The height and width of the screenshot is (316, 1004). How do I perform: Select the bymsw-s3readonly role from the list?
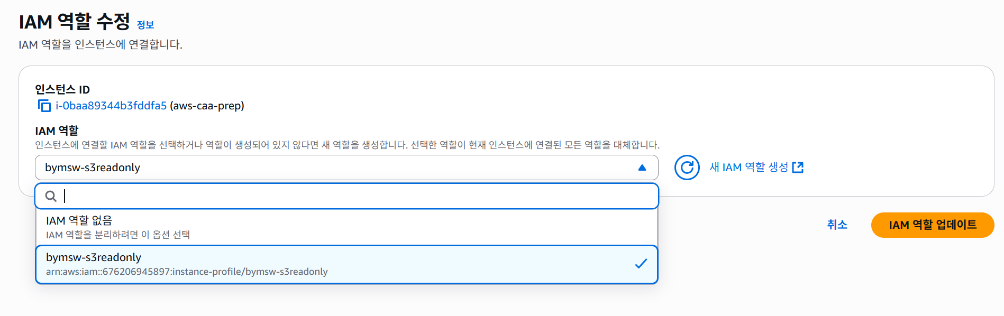[x=212, y=264]
